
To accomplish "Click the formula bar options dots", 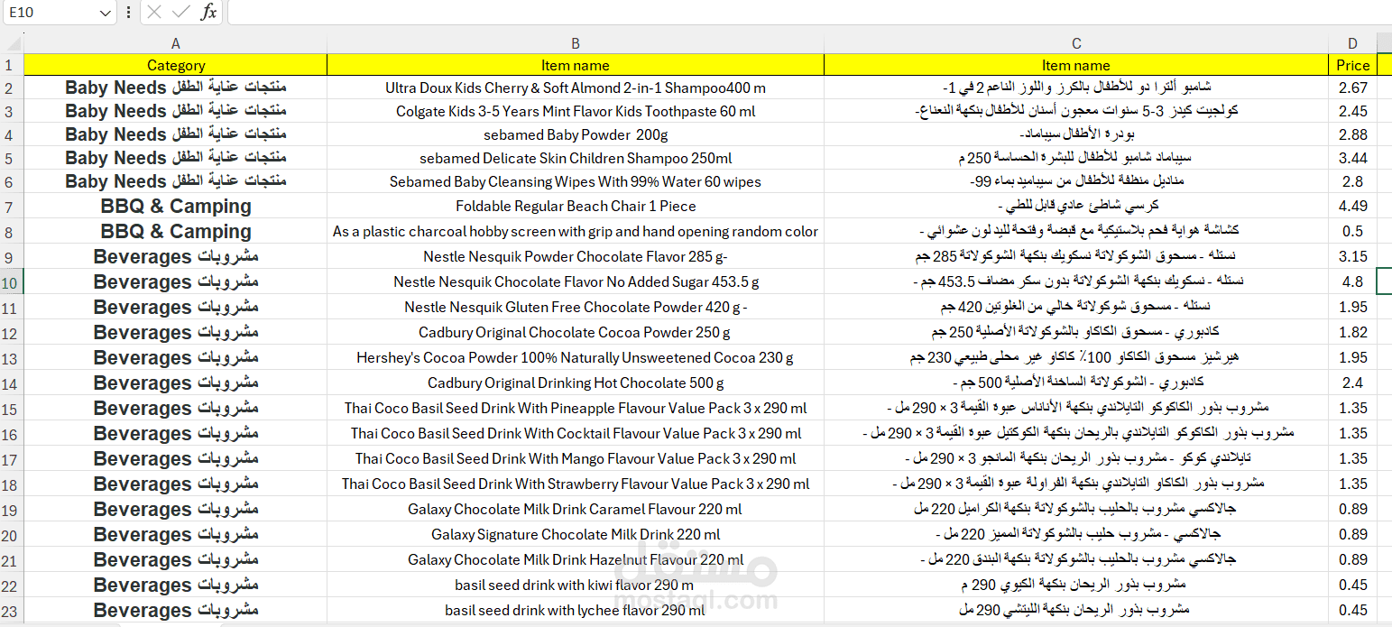I will [x=128, y=12].
